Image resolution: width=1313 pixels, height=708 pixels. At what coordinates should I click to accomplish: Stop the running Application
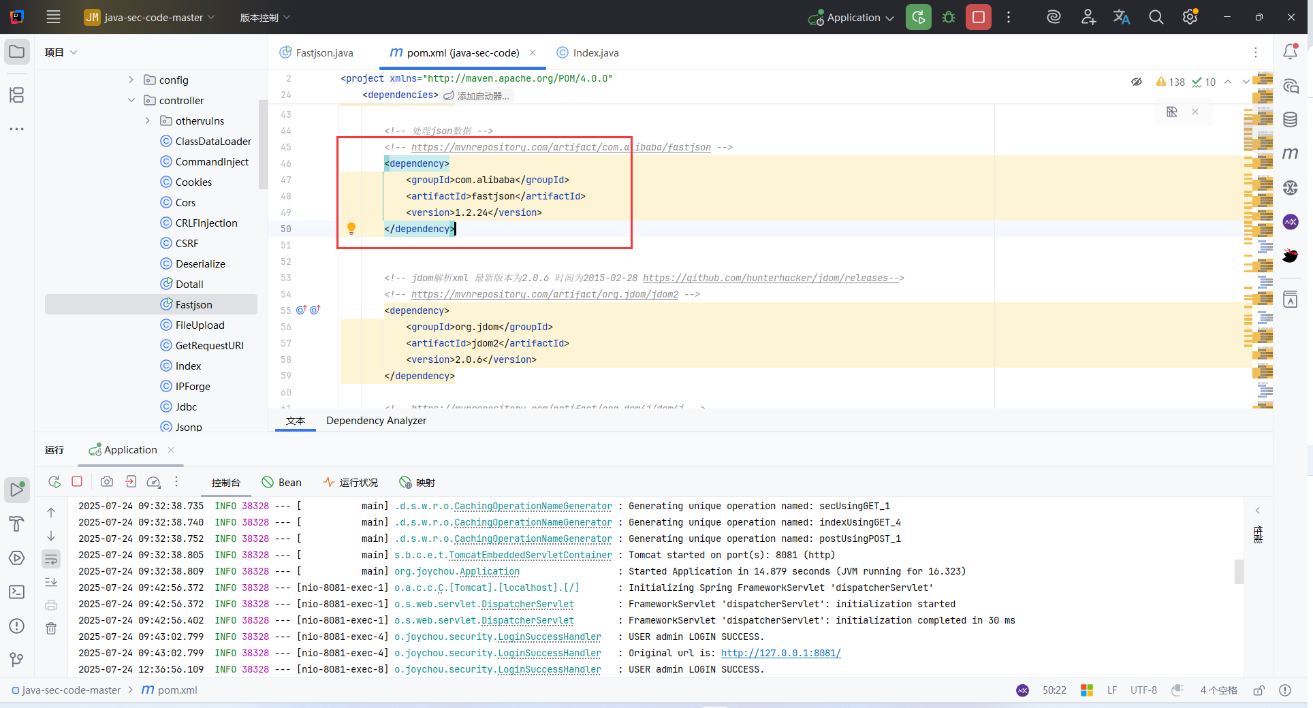979,17
